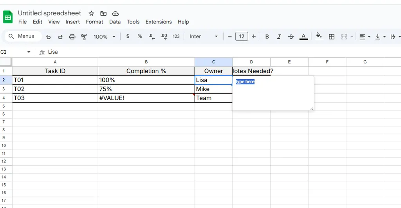
Task: Click the Print icon
Action: (x=72, y=36)
